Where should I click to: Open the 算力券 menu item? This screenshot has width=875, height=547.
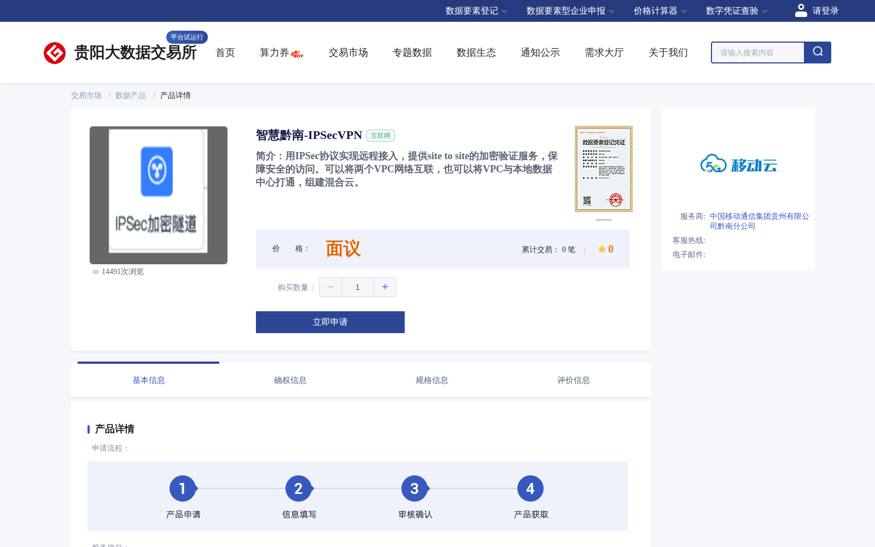click(274, 53)
